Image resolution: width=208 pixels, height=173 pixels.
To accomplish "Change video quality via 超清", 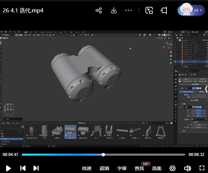I will 104,168.
